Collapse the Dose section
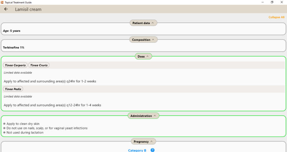 click(143, 56)
